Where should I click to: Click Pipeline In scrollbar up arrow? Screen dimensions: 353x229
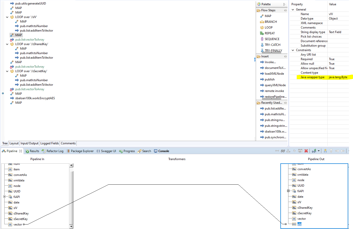click(71, 165)
